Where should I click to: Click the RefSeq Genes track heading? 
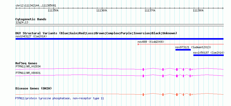26,63
